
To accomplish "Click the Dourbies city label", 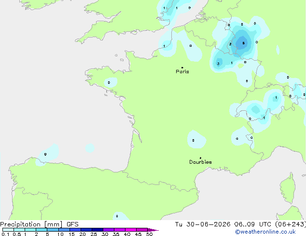I will tap(200, 162).
